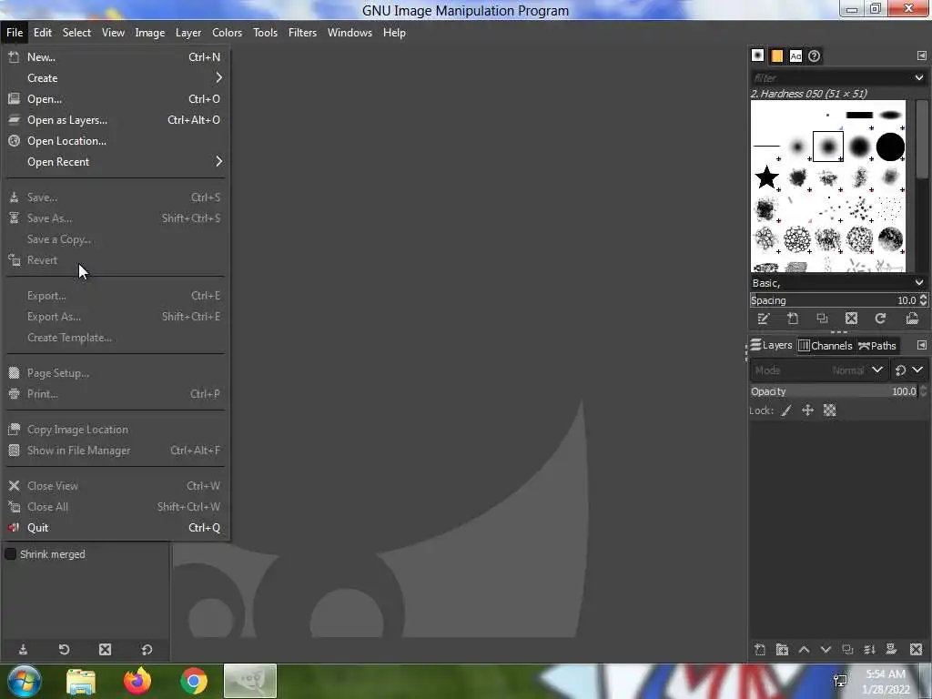Save tool preset icon in Tool Options

(x=23, y=650)
